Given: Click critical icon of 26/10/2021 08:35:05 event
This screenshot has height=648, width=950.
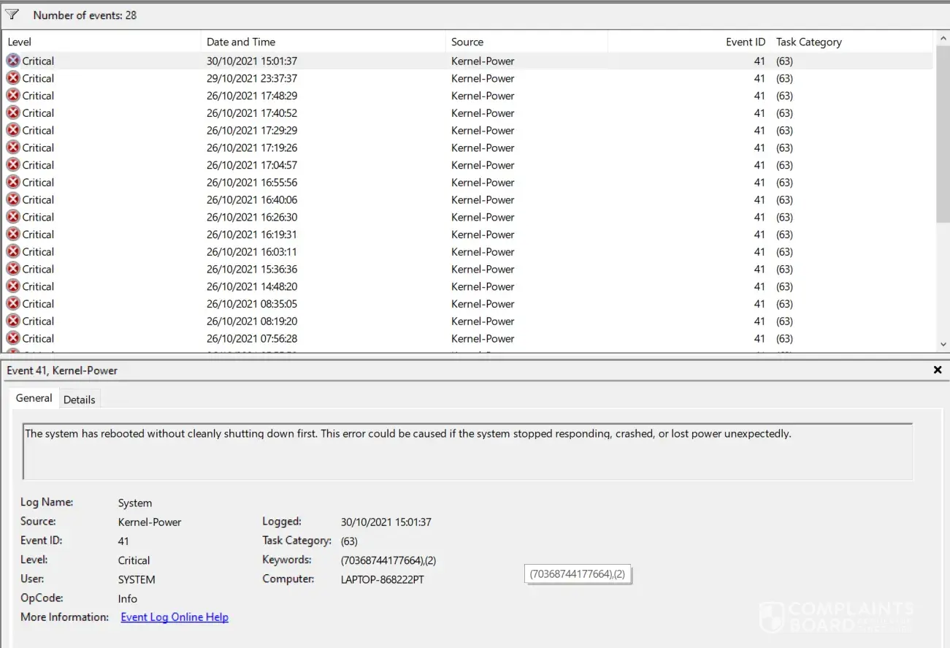Looking at the screenshot, I should [13, 304].
